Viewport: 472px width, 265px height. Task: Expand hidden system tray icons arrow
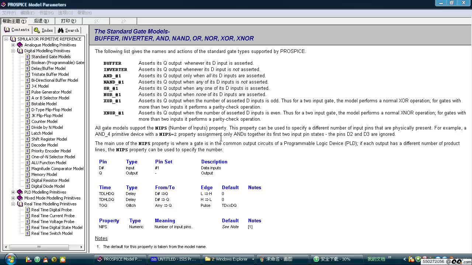point(405,259)
